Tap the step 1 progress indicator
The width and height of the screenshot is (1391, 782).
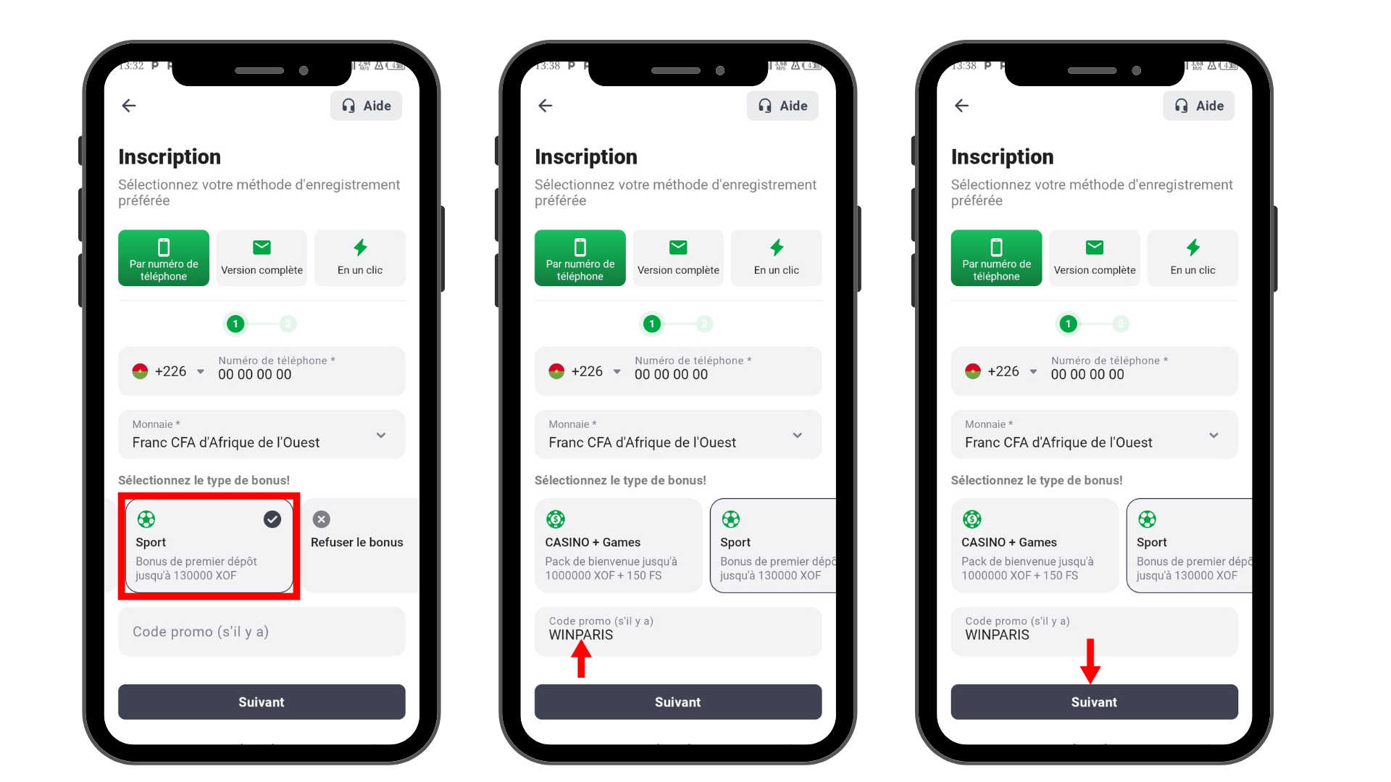(234, 324)
